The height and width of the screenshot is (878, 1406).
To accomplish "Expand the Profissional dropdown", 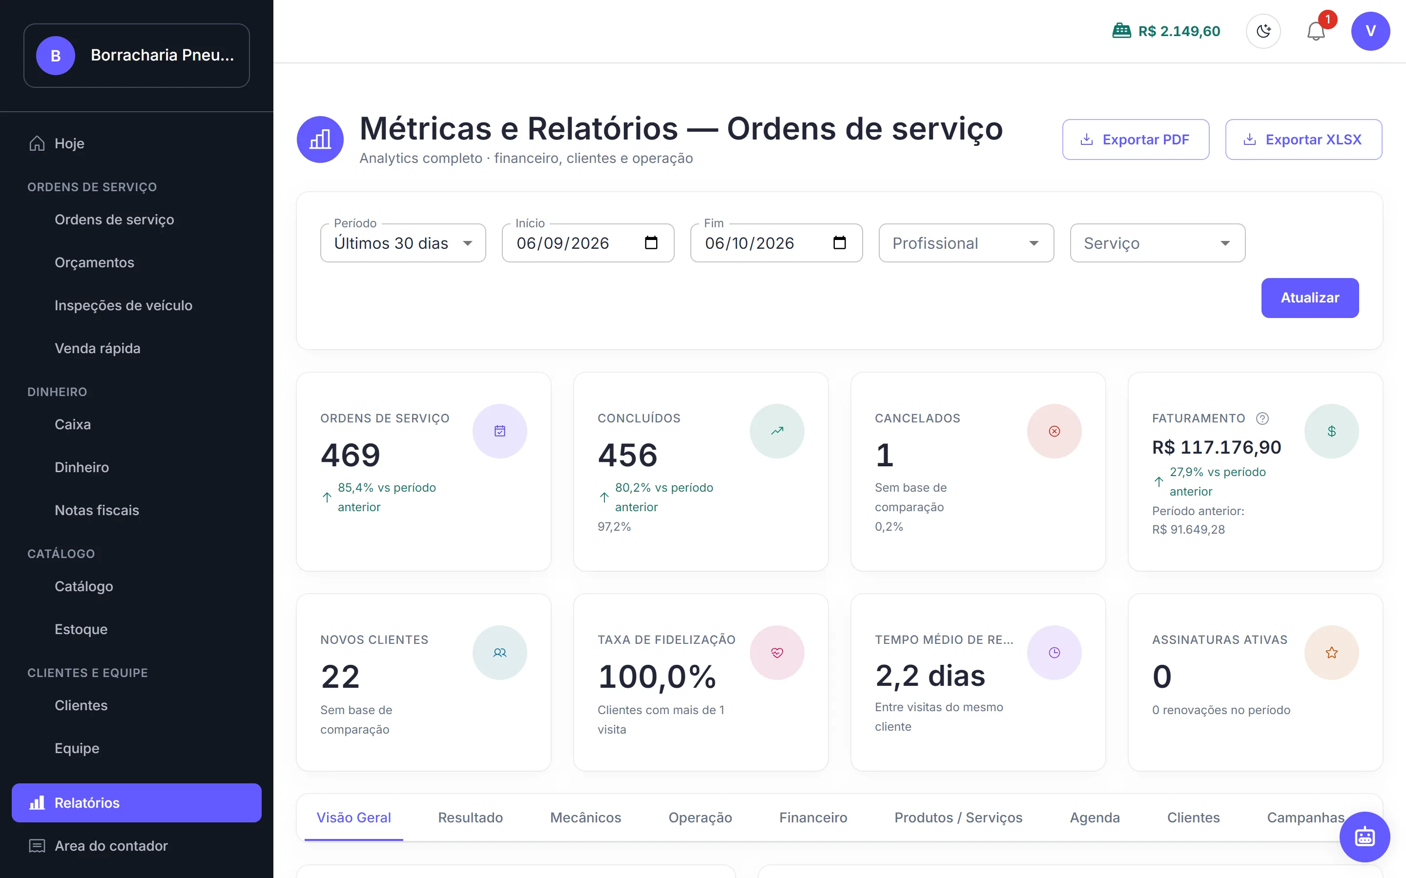I will tap(966, 243).
